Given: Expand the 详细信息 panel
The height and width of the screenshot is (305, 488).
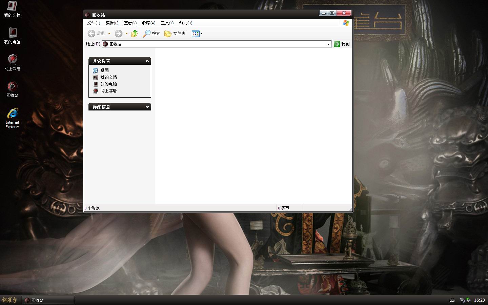Looking at the screenshot, I should coord(147,107).
